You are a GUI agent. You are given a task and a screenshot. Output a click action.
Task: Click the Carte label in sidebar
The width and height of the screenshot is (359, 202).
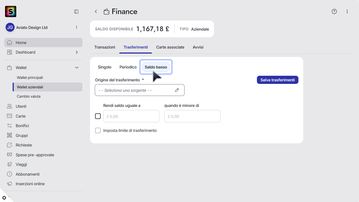[x=20, y=116]
